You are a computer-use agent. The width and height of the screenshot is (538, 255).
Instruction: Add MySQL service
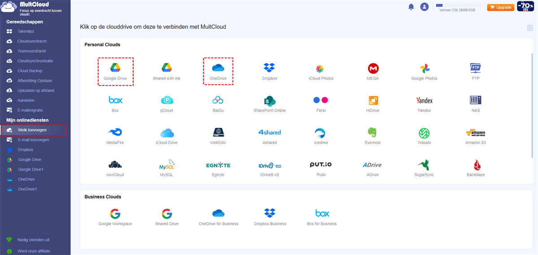point(167,165)
